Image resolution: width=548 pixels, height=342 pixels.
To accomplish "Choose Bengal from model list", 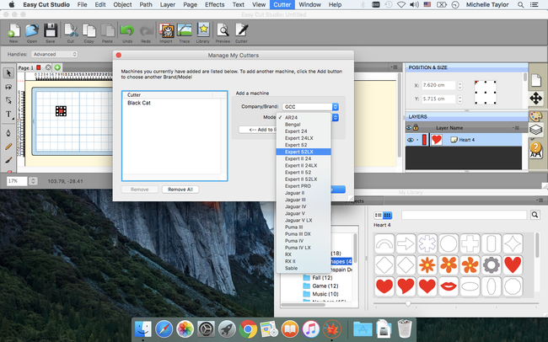I will [x=304, y=125].
